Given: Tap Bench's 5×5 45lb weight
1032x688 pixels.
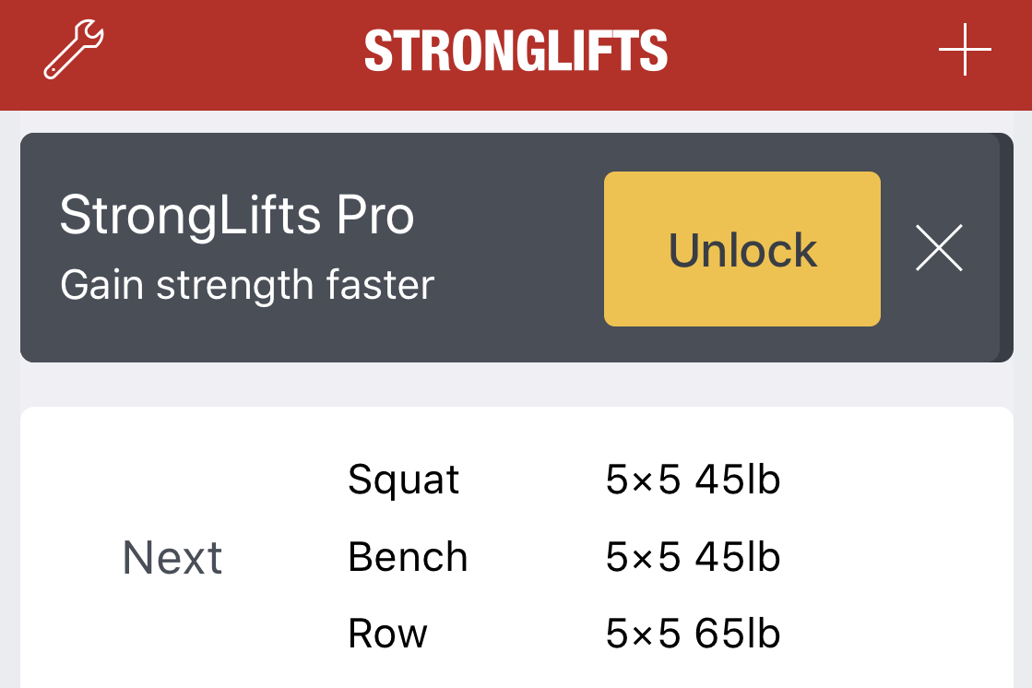Looking at the screenshot, I should 693,558.
